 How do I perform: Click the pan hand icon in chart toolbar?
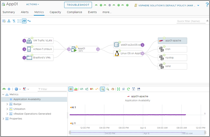[x=113, y=89]
